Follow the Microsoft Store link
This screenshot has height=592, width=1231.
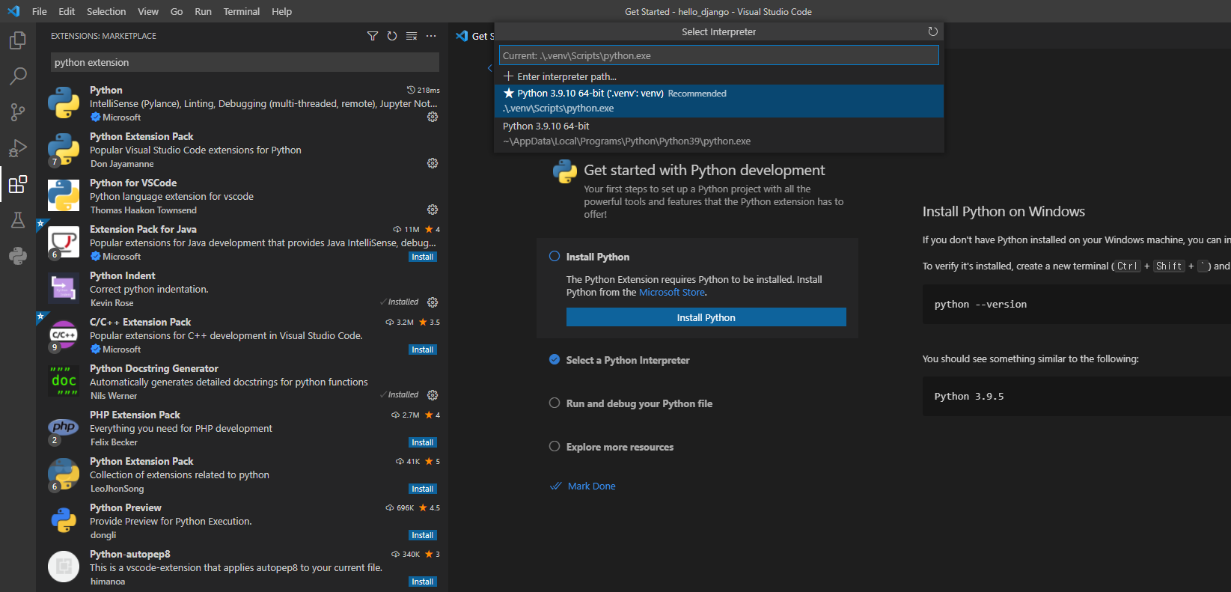pyautogui.click(x=672, y=293)
